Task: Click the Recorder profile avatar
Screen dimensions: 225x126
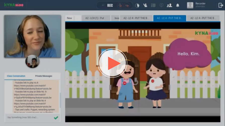Action: click(190, 5)
